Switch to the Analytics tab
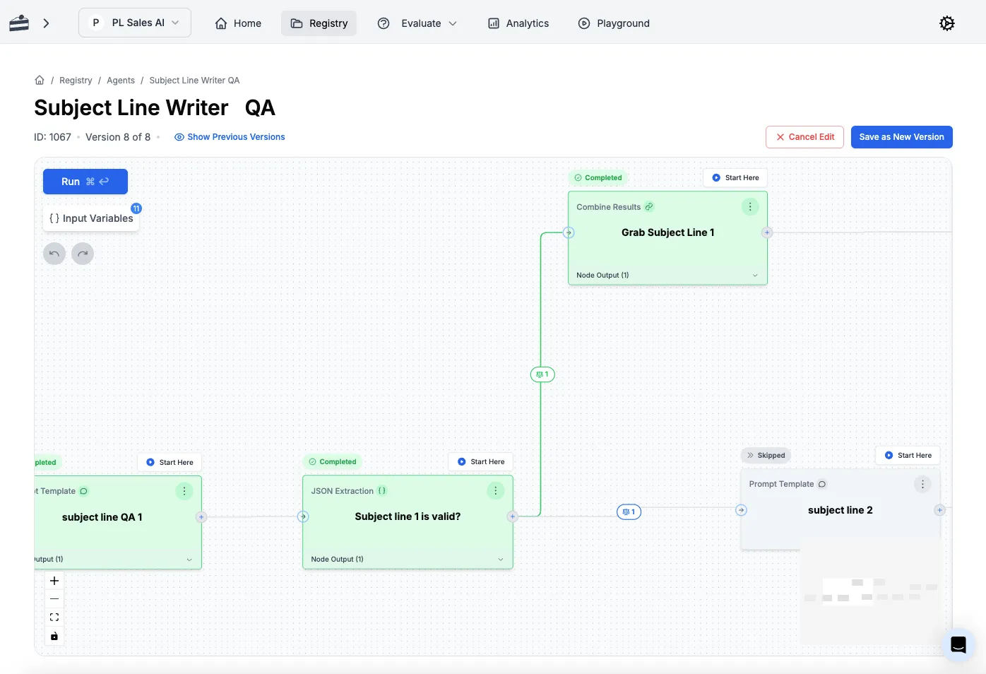This screenshot has width=986, height=674. pos(518,23)
